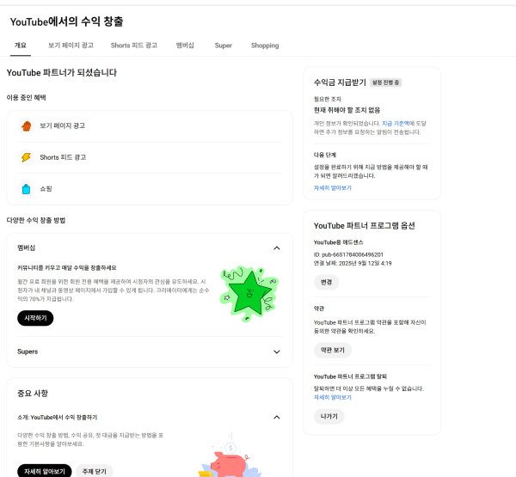Click the 쇼핑 shopping bag icon
The width and height of the screenshot is (516, 477).
point(26,189)
